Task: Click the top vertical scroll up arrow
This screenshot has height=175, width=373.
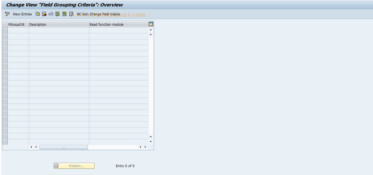Action: click(151, 30)
